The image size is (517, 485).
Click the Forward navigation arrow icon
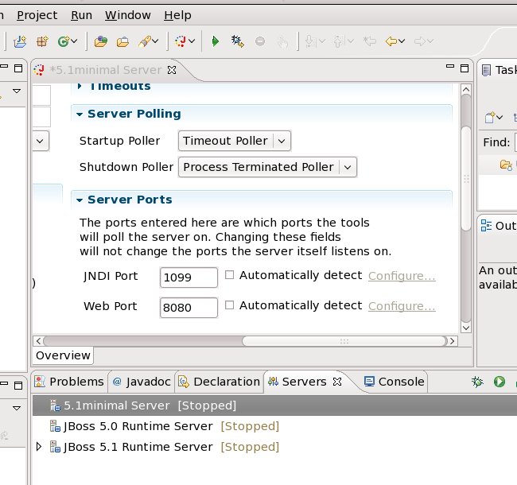tap(420, 41)
